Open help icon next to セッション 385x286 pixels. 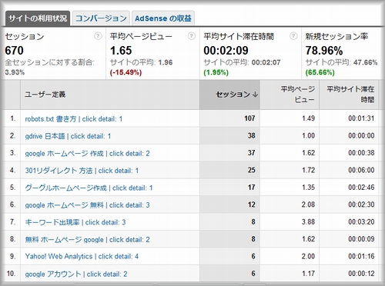point(98,36)
